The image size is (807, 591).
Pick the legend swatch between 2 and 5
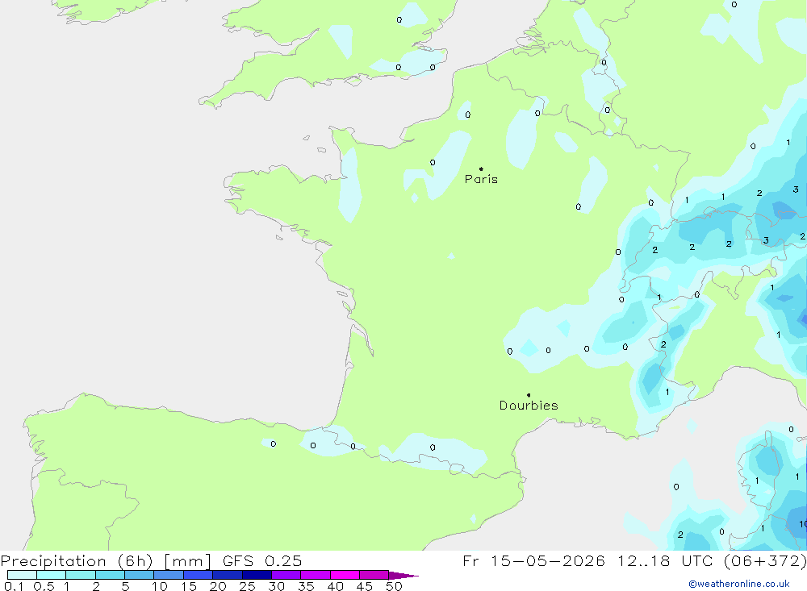click(110, 575)
